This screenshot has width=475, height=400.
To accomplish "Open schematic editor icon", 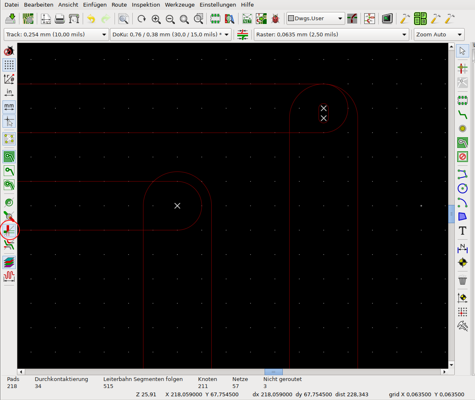I will pyautogui.click(x=370, y=19).
